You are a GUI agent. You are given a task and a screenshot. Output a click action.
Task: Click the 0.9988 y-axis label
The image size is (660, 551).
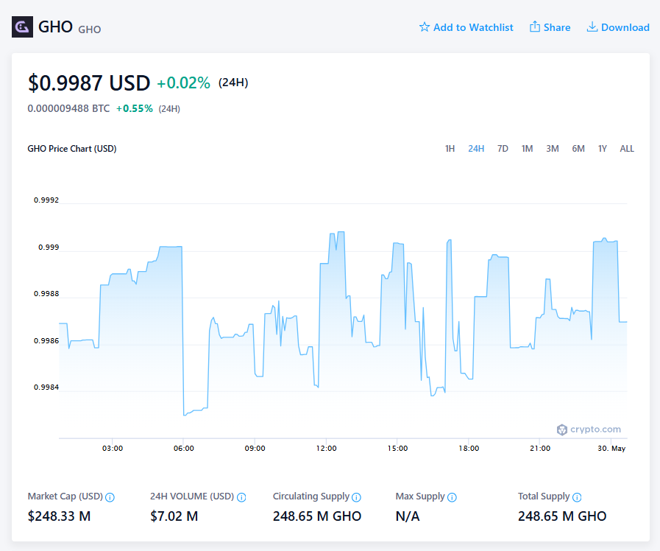tap(46, 294)
